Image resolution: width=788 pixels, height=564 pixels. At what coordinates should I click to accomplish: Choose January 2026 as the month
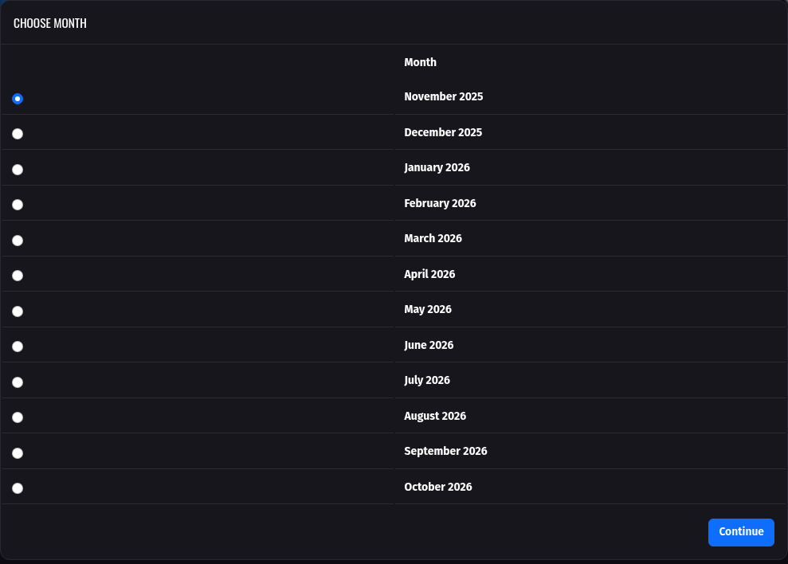pyautogui.click(x=17, y=169)
